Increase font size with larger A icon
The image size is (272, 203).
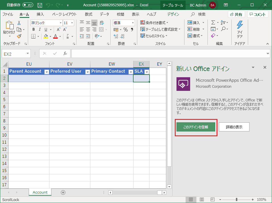pos(59,30)
